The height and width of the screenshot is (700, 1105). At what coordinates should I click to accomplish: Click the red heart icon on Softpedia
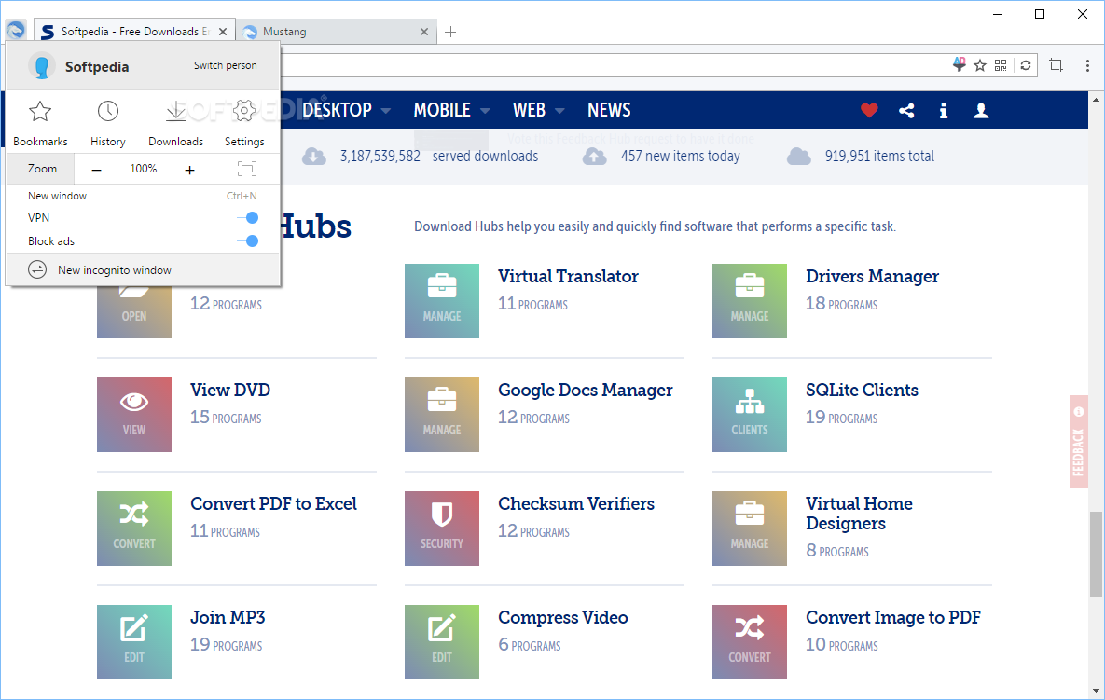pos(869,111)
